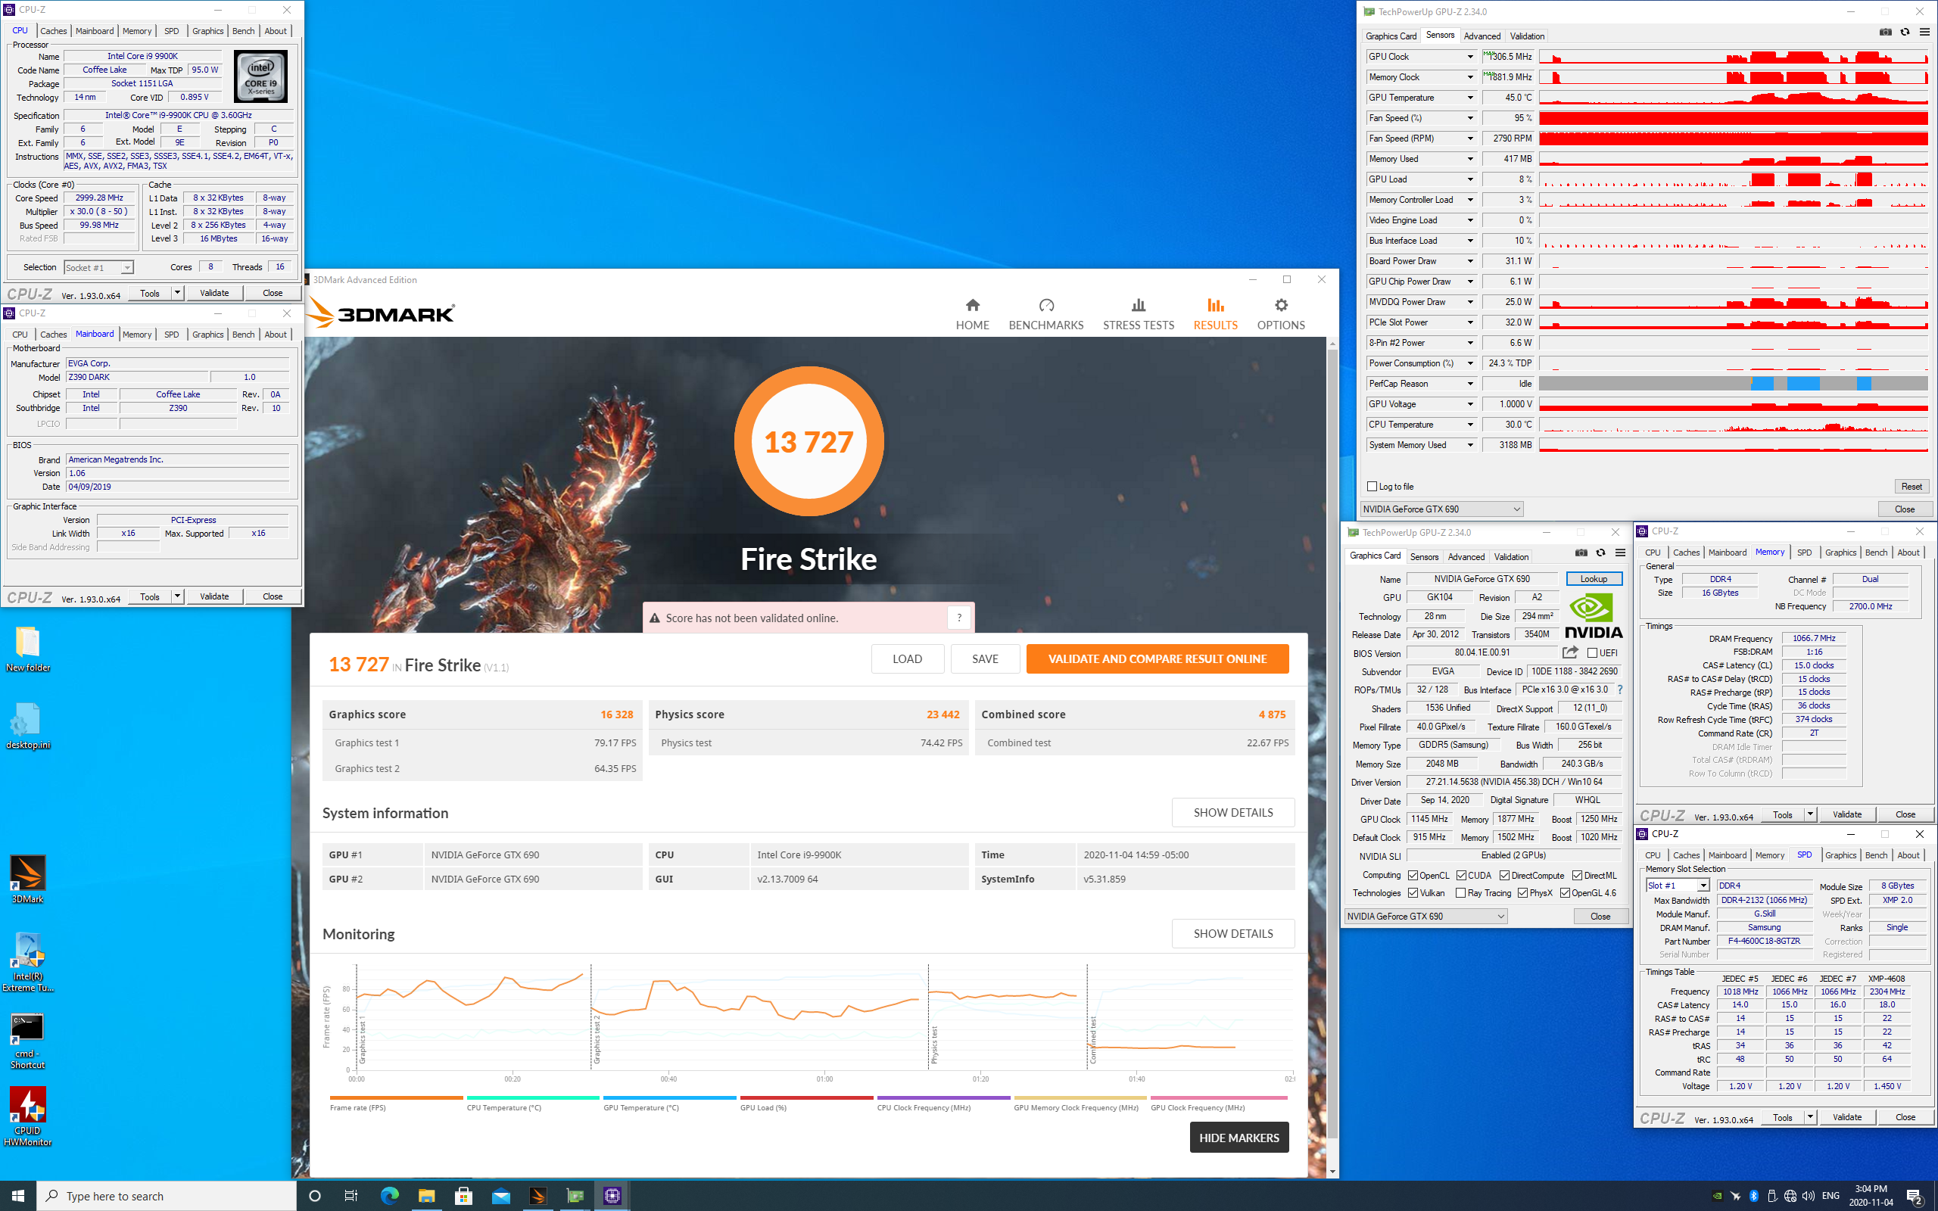Click HIDE MARKERS button
The width and height of the screenshot is (1938, 1211).
point(1239,1138)
